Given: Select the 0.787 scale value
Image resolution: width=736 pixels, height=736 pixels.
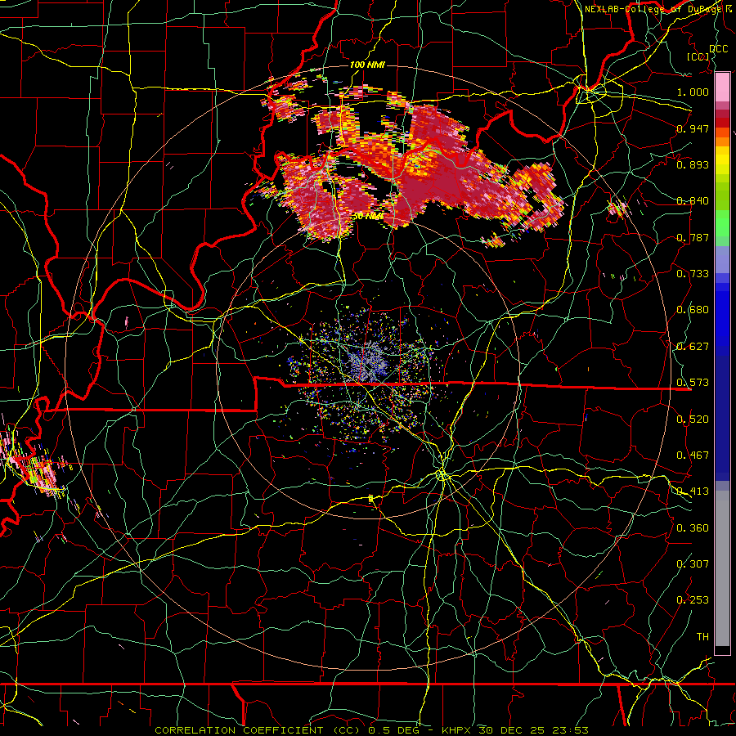Looking at the screenshot, I should (x=693, y=237).
